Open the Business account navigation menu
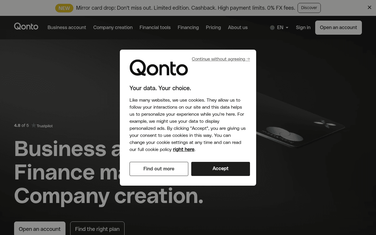Screen dimensions: 376x235 tap(67, 27)
